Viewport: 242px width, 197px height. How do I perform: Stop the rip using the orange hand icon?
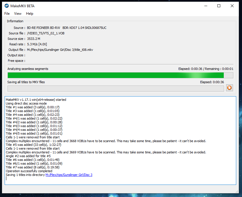coord(230,88)
